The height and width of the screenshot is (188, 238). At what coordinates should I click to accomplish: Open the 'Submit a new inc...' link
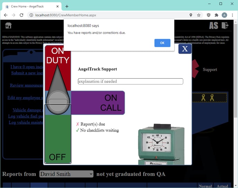tap(27, 73)
